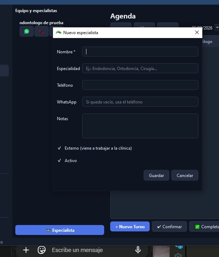Create appointment with + Nuevo Turno
The image size is (219, 257).
tap(130, 227)
